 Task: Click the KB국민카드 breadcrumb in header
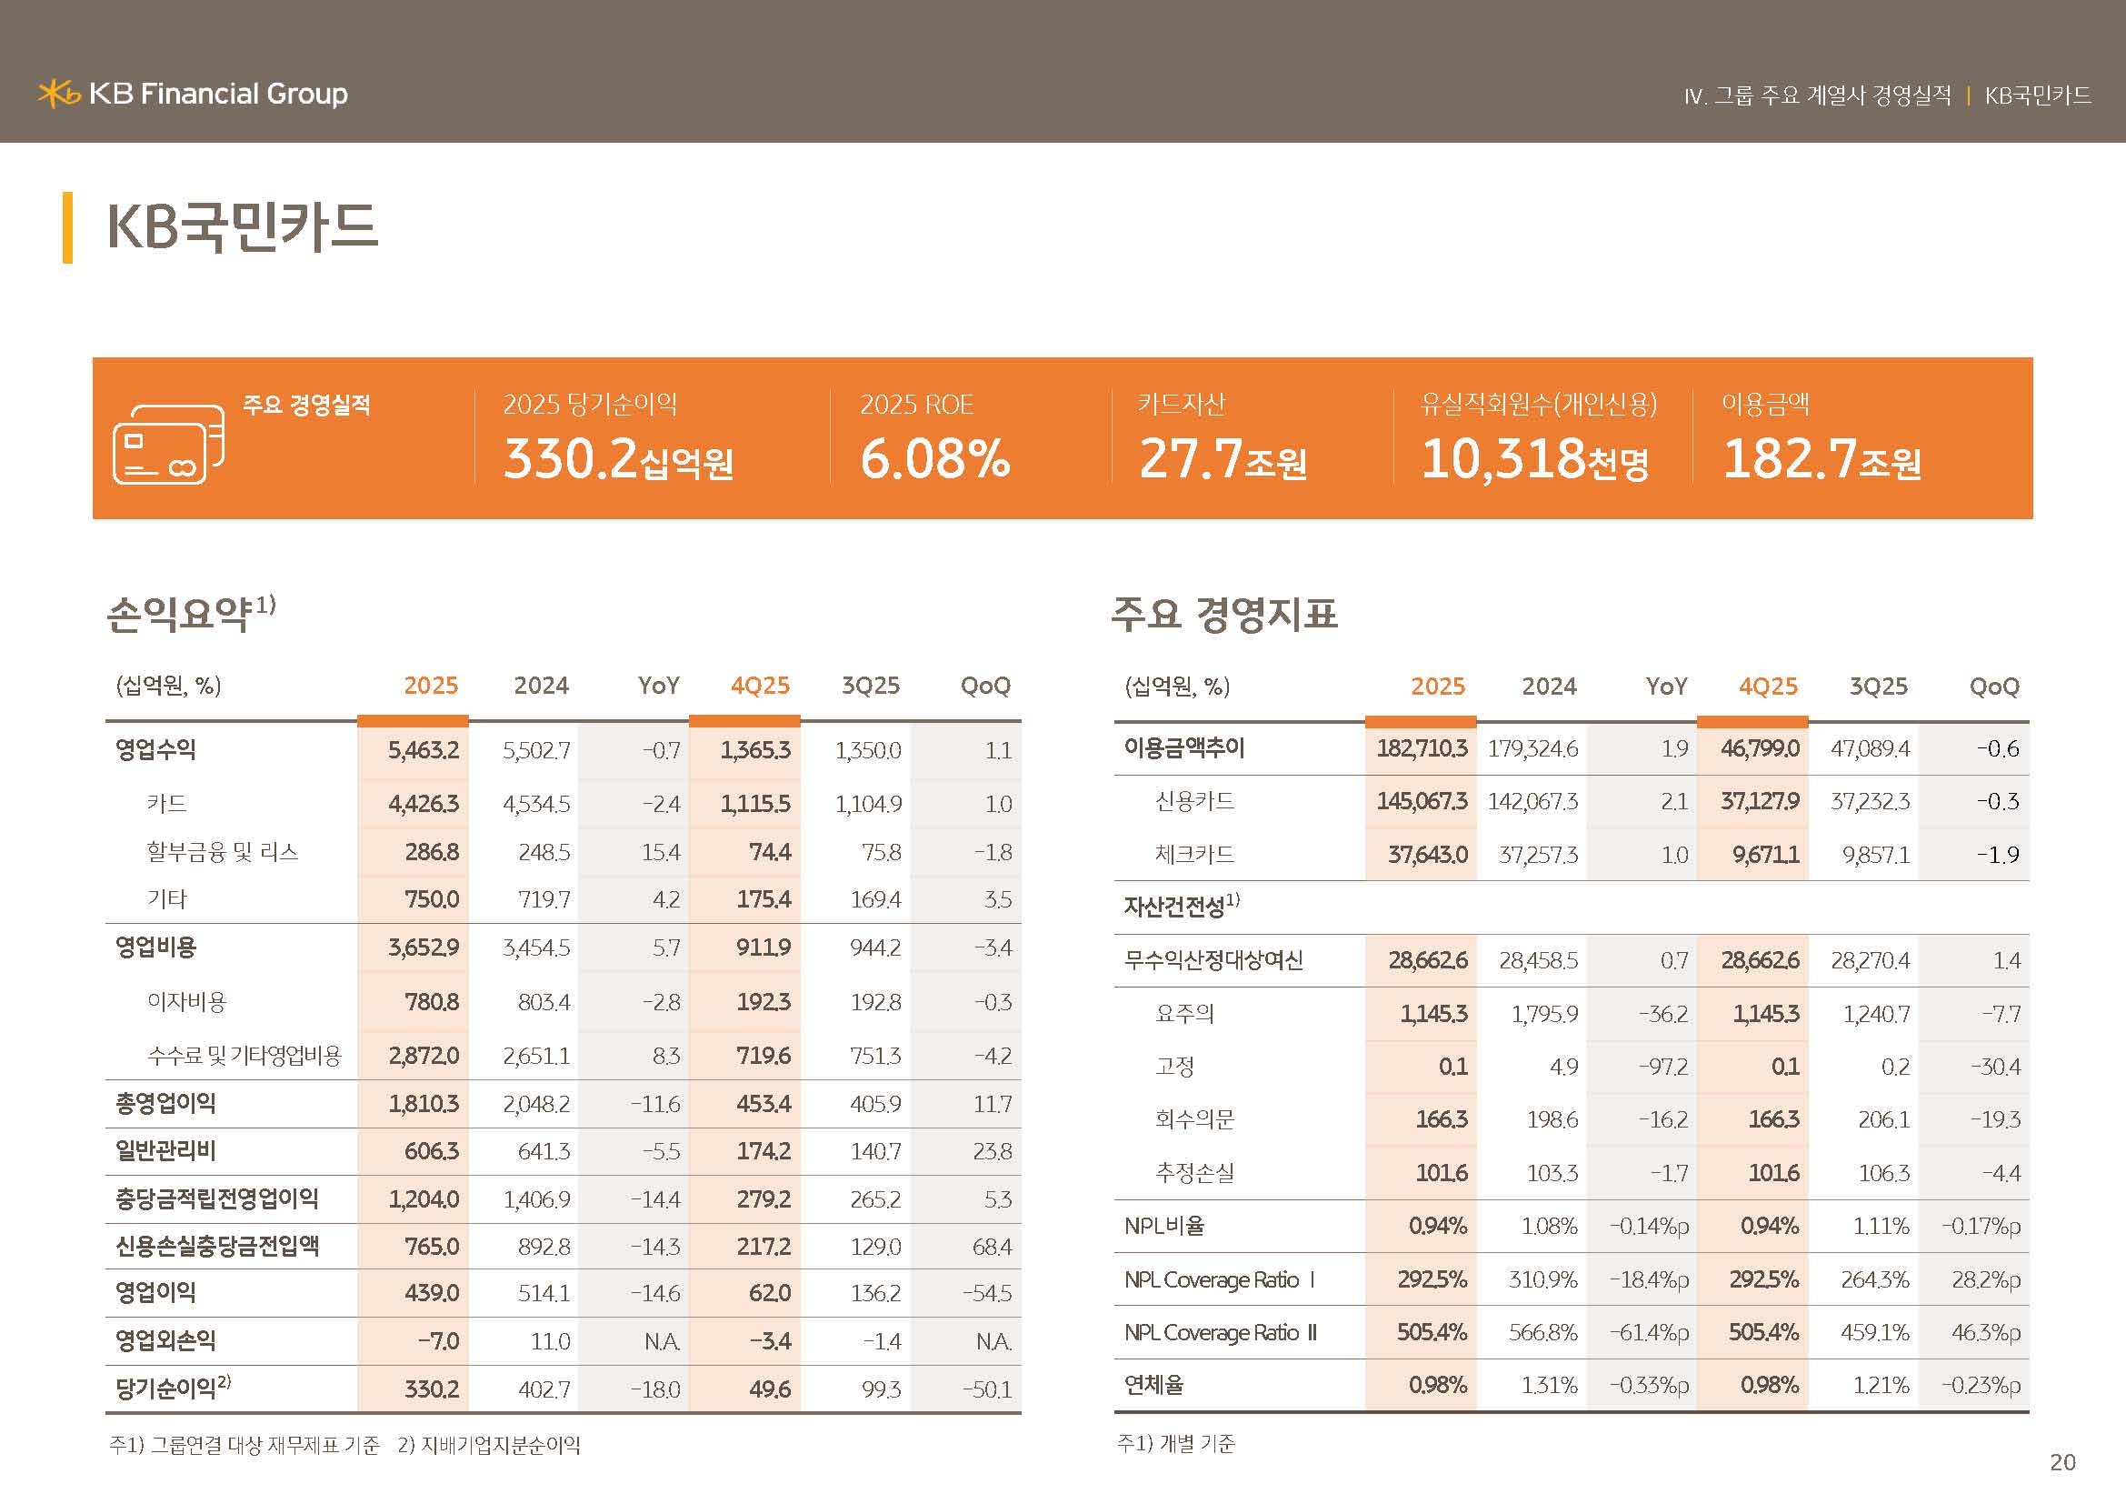(x=2037, y=95)
